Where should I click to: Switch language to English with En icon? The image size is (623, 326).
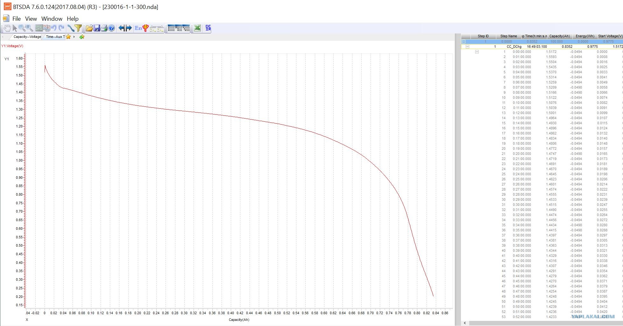tap(138, 28)
